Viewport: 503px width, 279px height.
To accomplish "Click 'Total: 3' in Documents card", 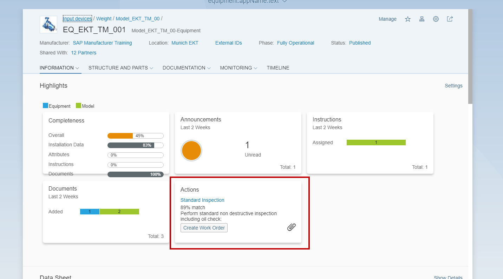I will click(x=156, y=236).
